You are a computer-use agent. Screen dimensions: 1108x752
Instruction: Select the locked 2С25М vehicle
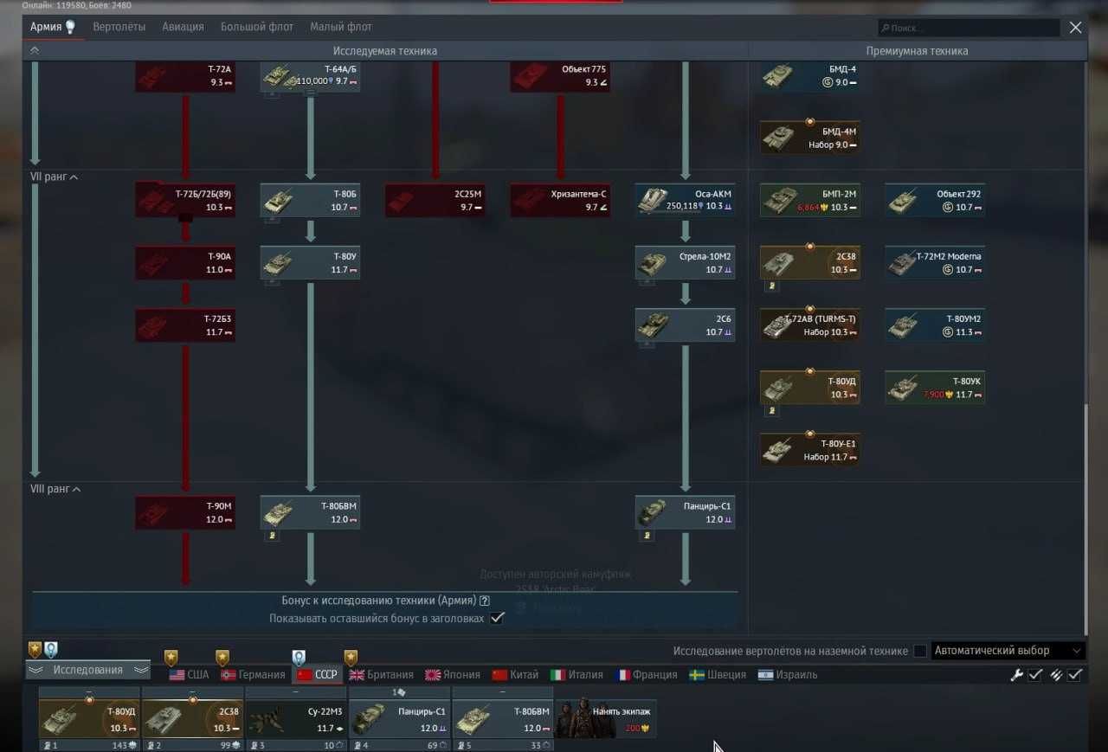[x=435, y=201]
